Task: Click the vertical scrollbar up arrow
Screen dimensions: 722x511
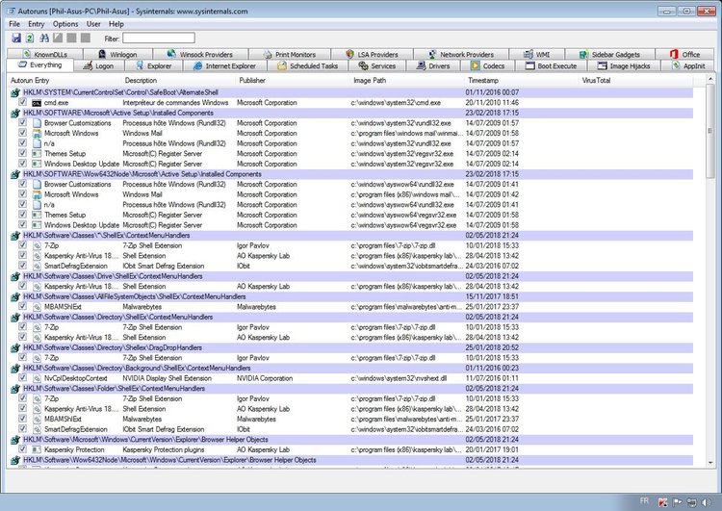Action: pos(710,81)
